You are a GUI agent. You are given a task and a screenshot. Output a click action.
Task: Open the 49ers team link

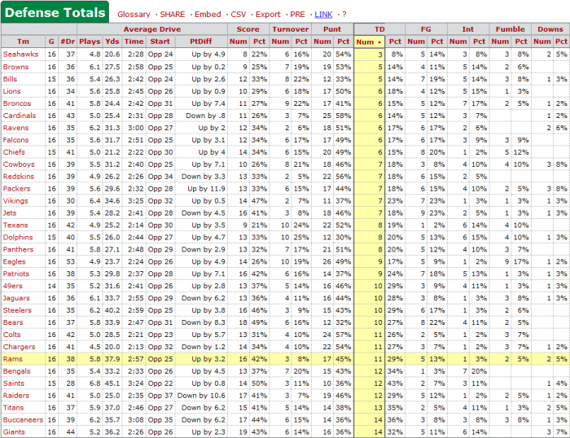pyautogui.click(x=12, y=286)
